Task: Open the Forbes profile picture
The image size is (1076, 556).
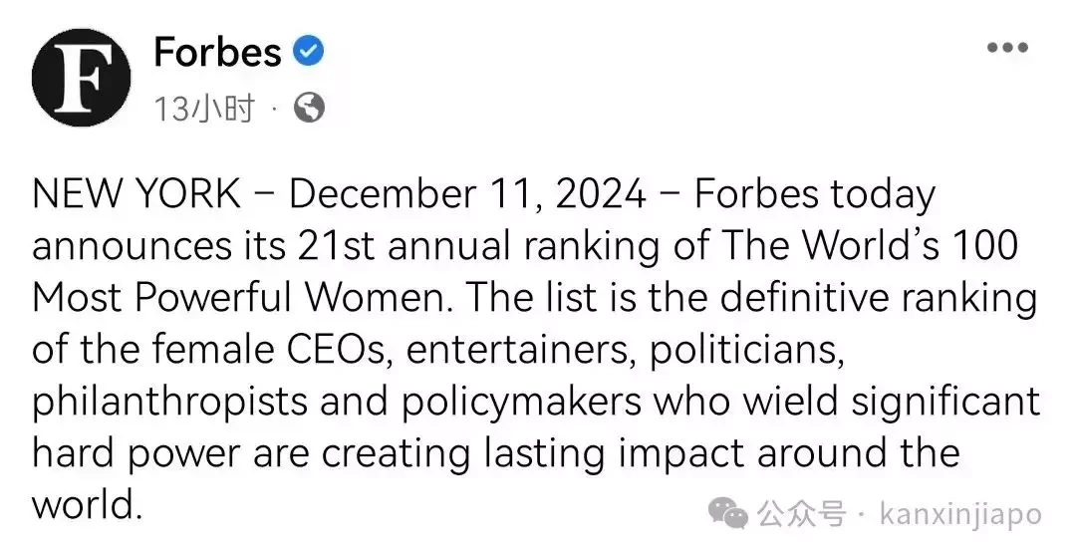Action: click(81, 79)
